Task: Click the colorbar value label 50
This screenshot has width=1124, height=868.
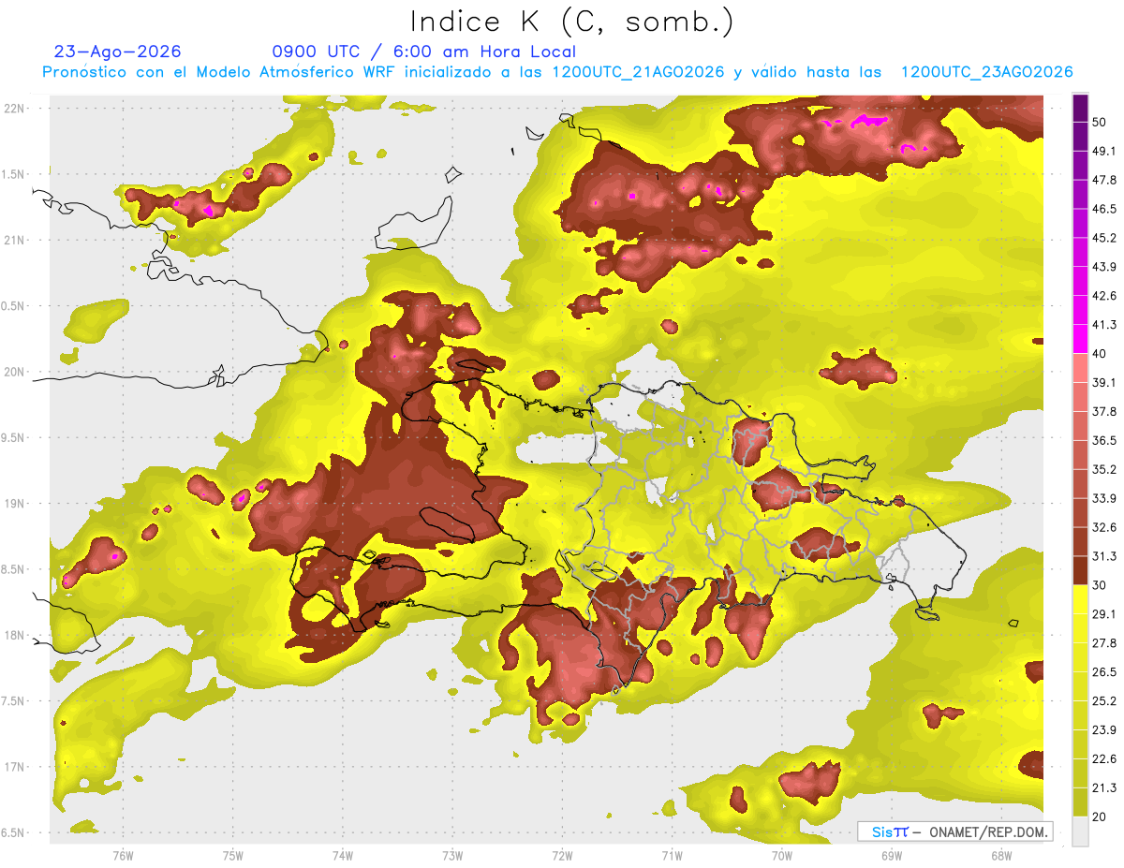Action: point(1101,122)
